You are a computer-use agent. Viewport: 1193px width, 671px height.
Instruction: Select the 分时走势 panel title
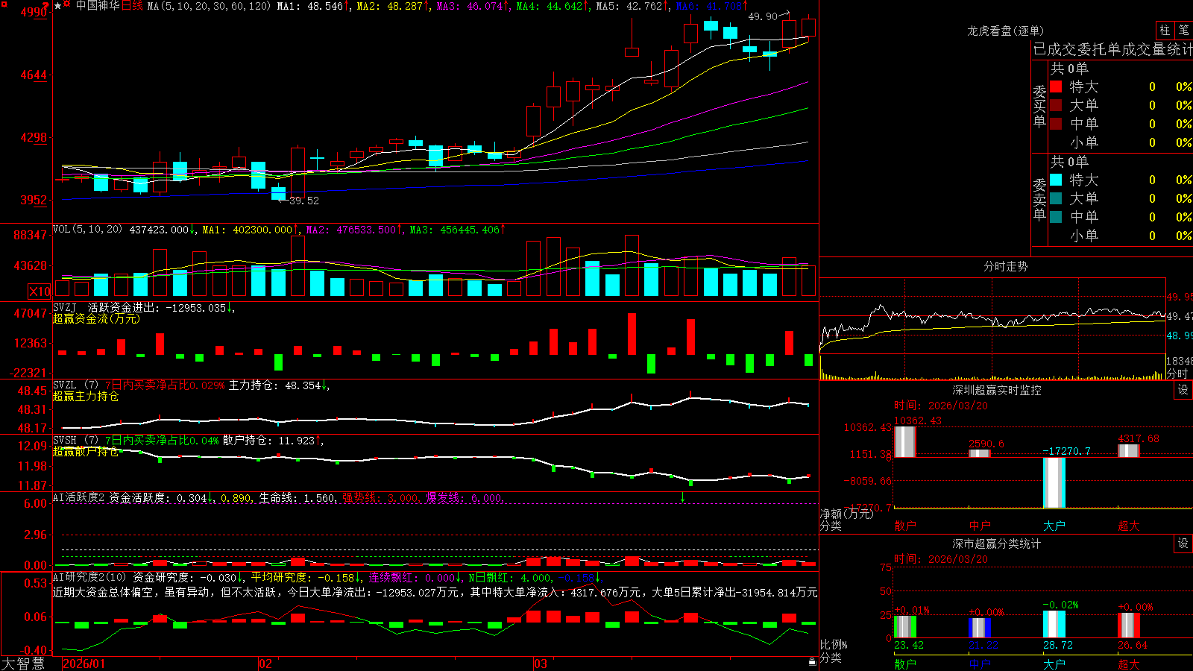point(1005,266)
